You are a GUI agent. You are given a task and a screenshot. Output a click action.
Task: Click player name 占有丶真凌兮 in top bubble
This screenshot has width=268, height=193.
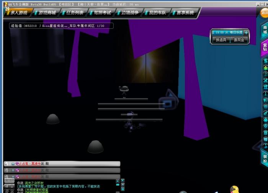[31, 164]
